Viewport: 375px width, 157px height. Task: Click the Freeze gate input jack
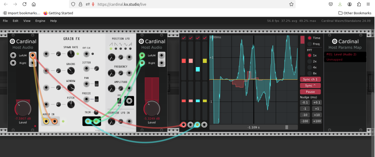(x=86, y=99)
